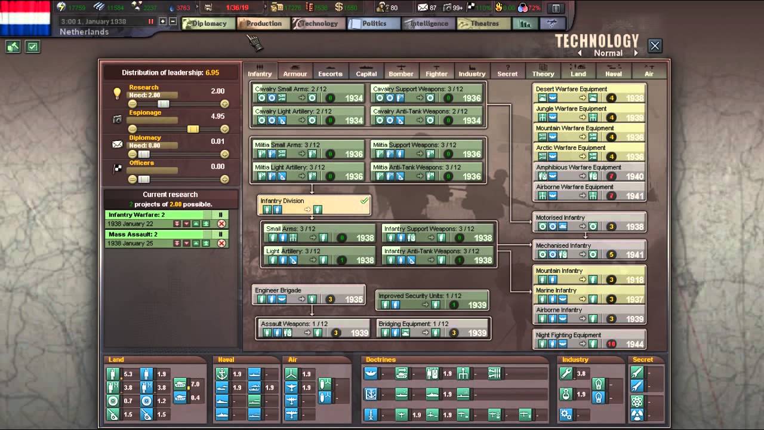Image resolution: width=764 pixels, height=430 pixels.
Task: Select Engineer Brigade technology
Action: pos(309,295)
